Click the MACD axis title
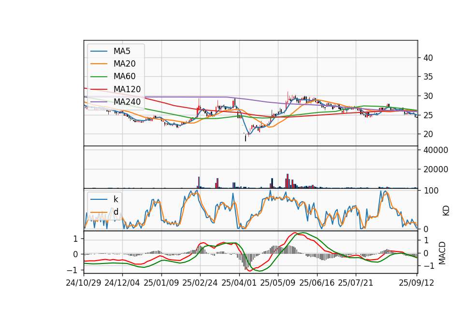Viewport: 464px width, 333px height. [442, 253]
